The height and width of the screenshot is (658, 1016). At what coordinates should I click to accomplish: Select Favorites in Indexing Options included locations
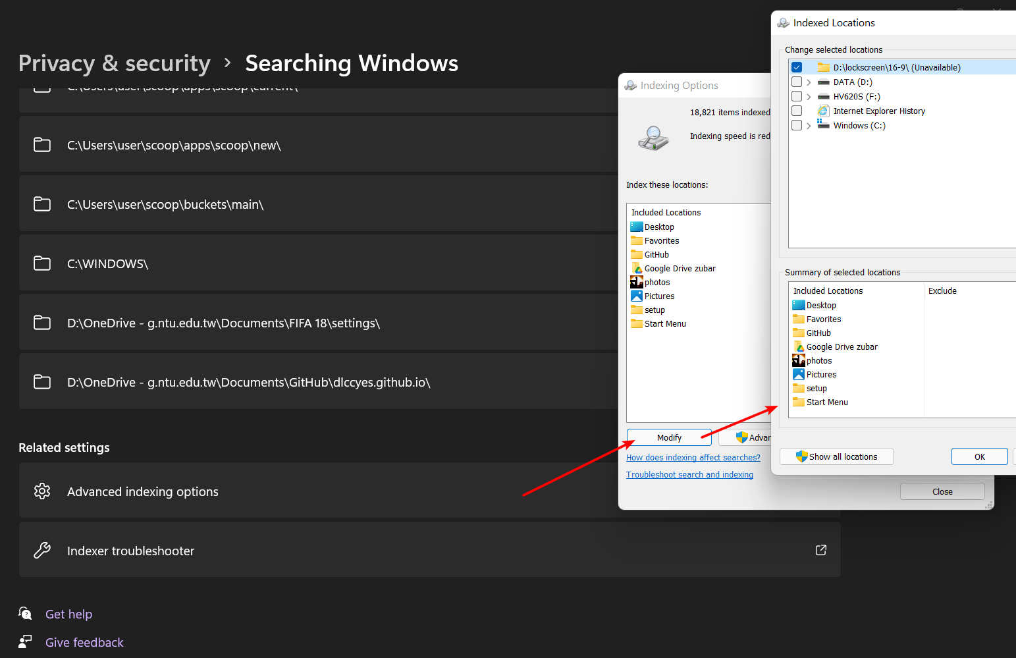[x=662, y=240]
